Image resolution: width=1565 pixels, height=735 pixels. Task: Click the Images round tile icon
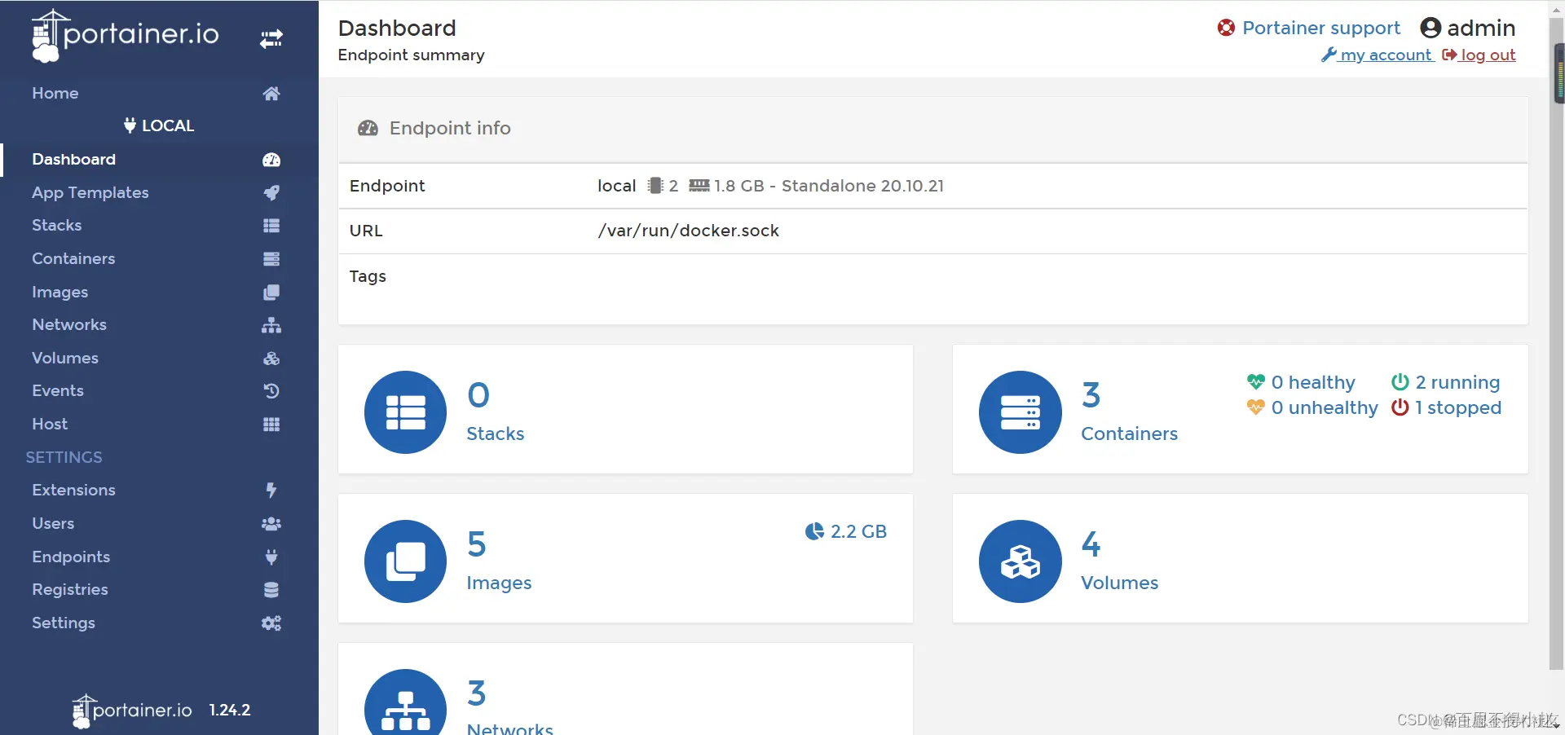click(x=405, y=561)
